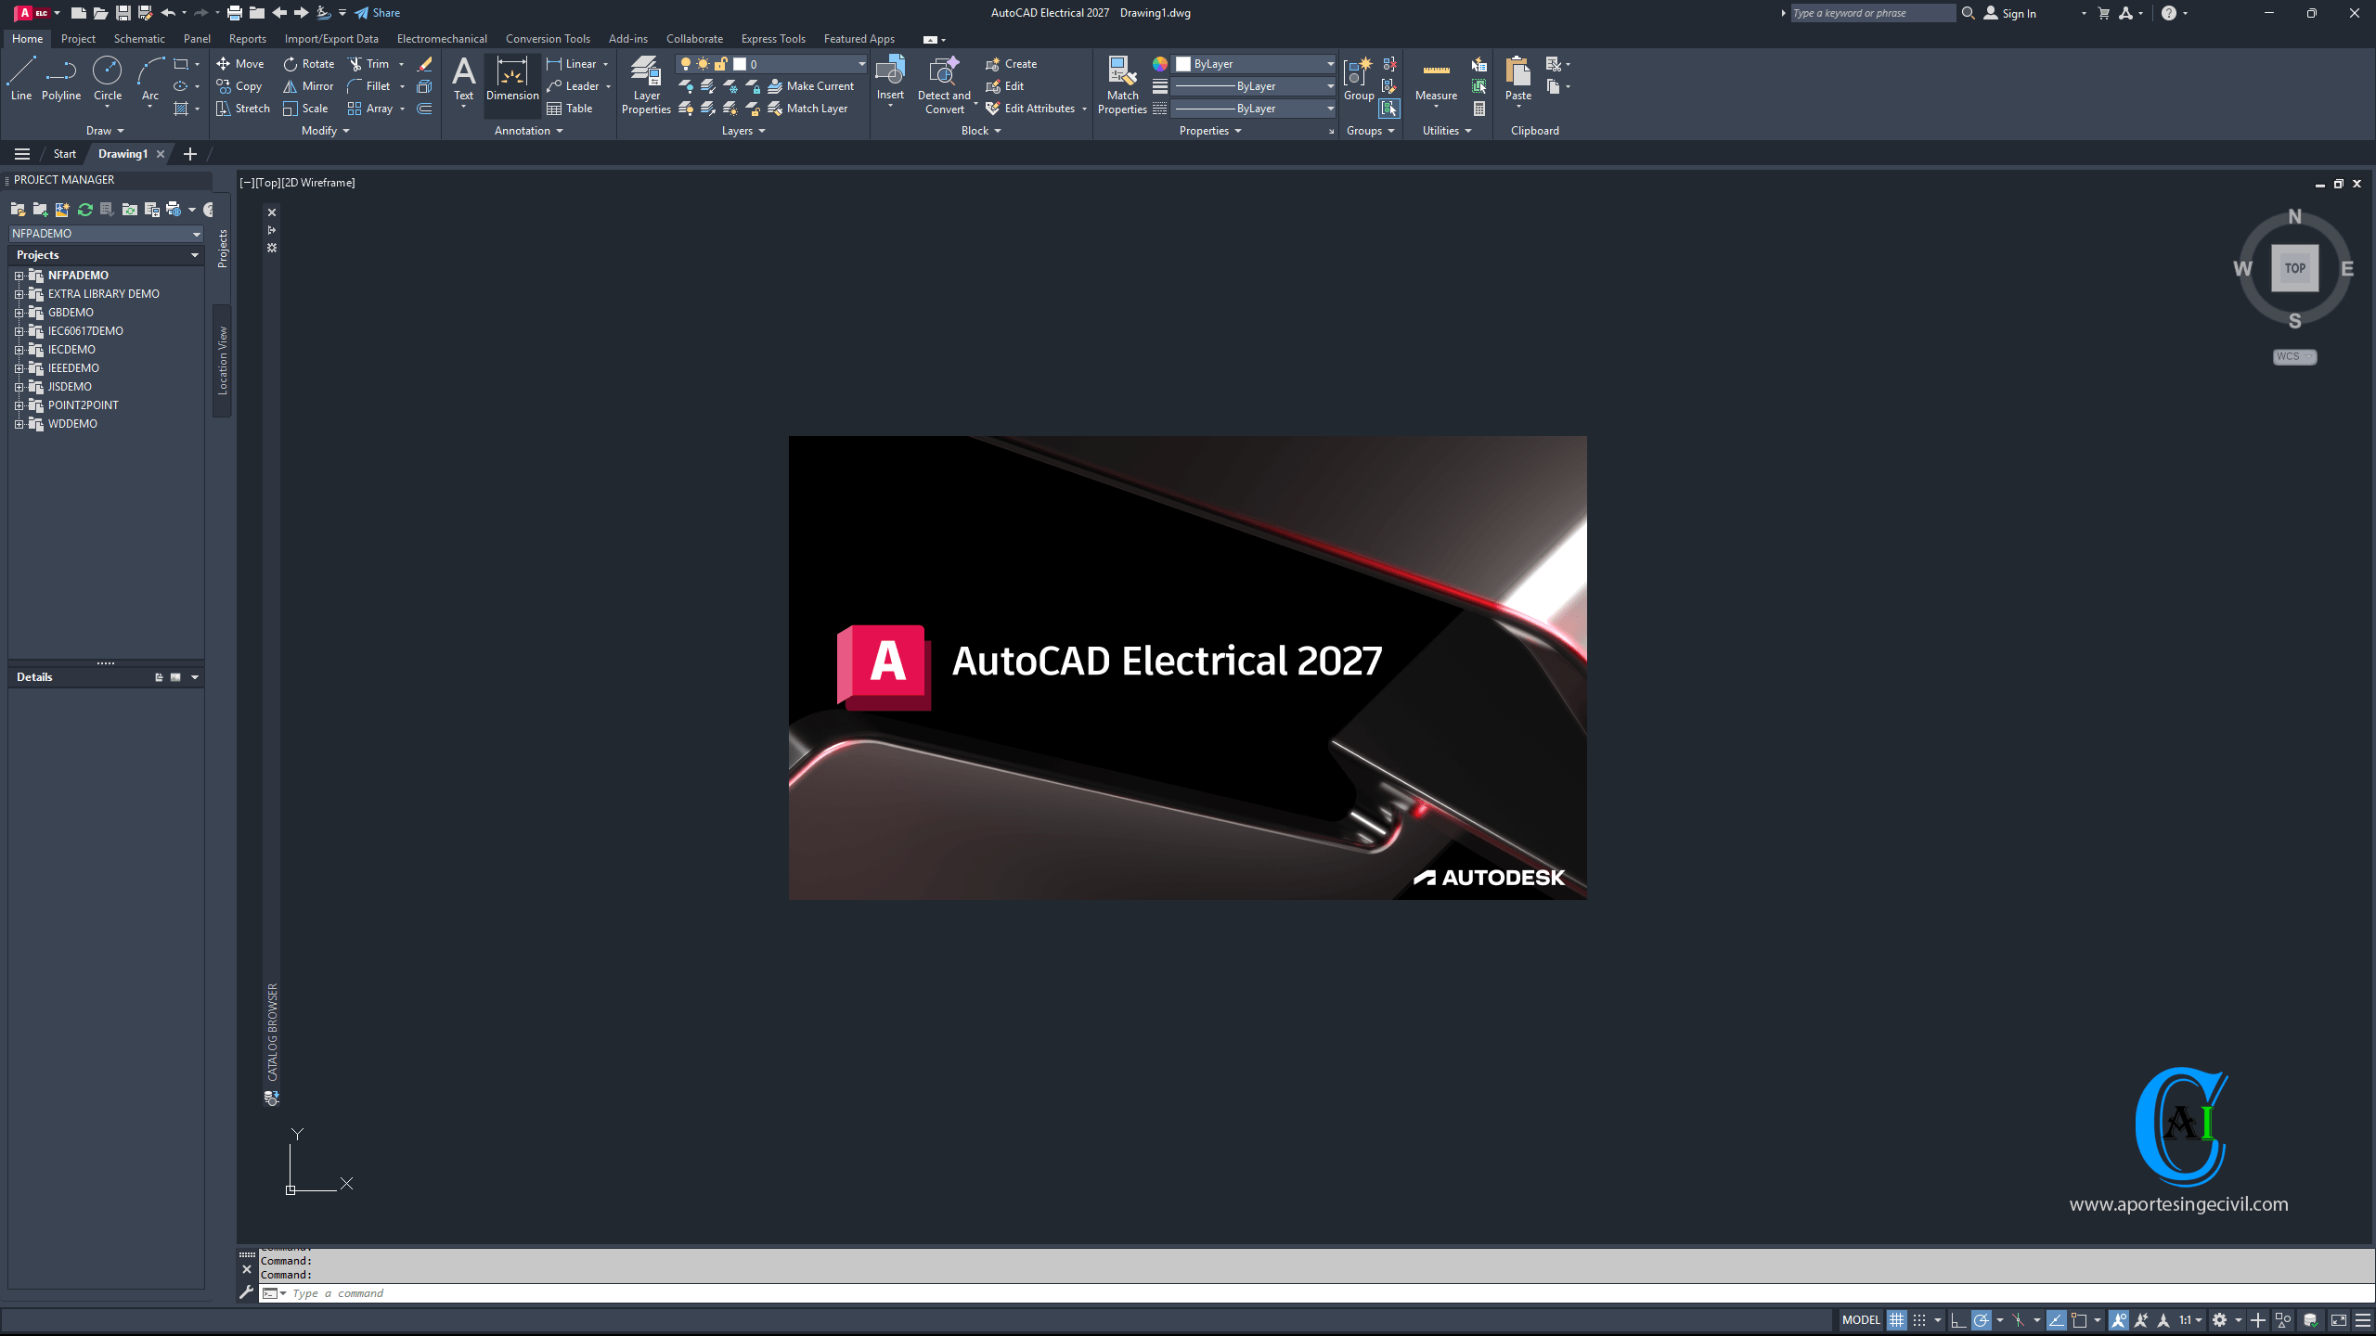
Task: Toggle drawing grid display in status bar
Action: pos(1896,1320)
